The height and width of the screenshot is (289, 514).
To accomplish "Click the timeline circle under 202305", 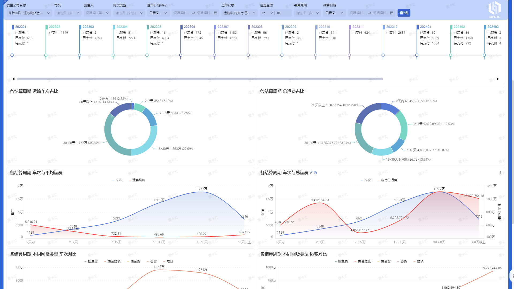I will pyautogui.click(x=147, y=55).
